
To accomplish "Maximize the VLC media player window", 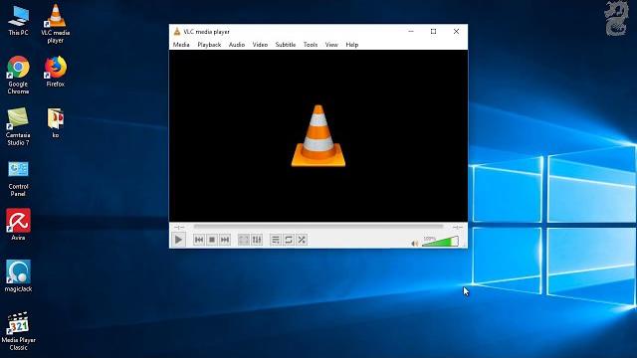I will (434, 31).
